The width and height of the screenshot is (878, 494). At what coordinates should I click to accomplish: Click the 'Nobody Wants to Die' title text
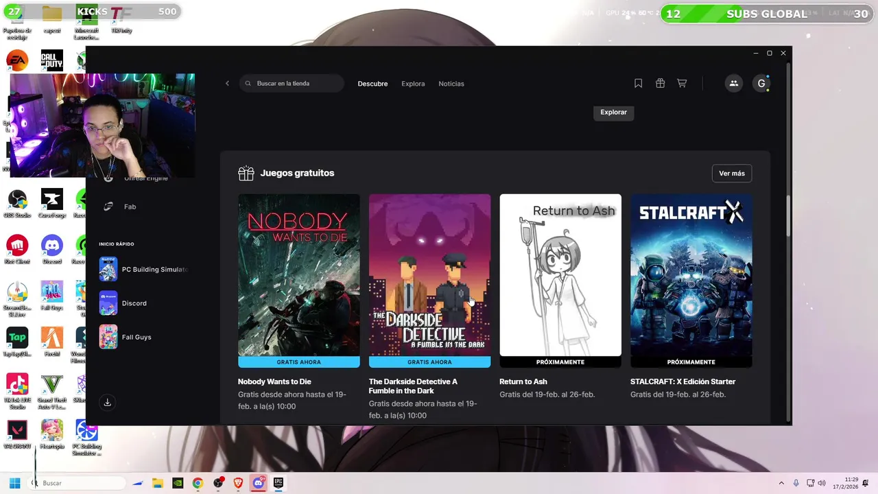274,381
